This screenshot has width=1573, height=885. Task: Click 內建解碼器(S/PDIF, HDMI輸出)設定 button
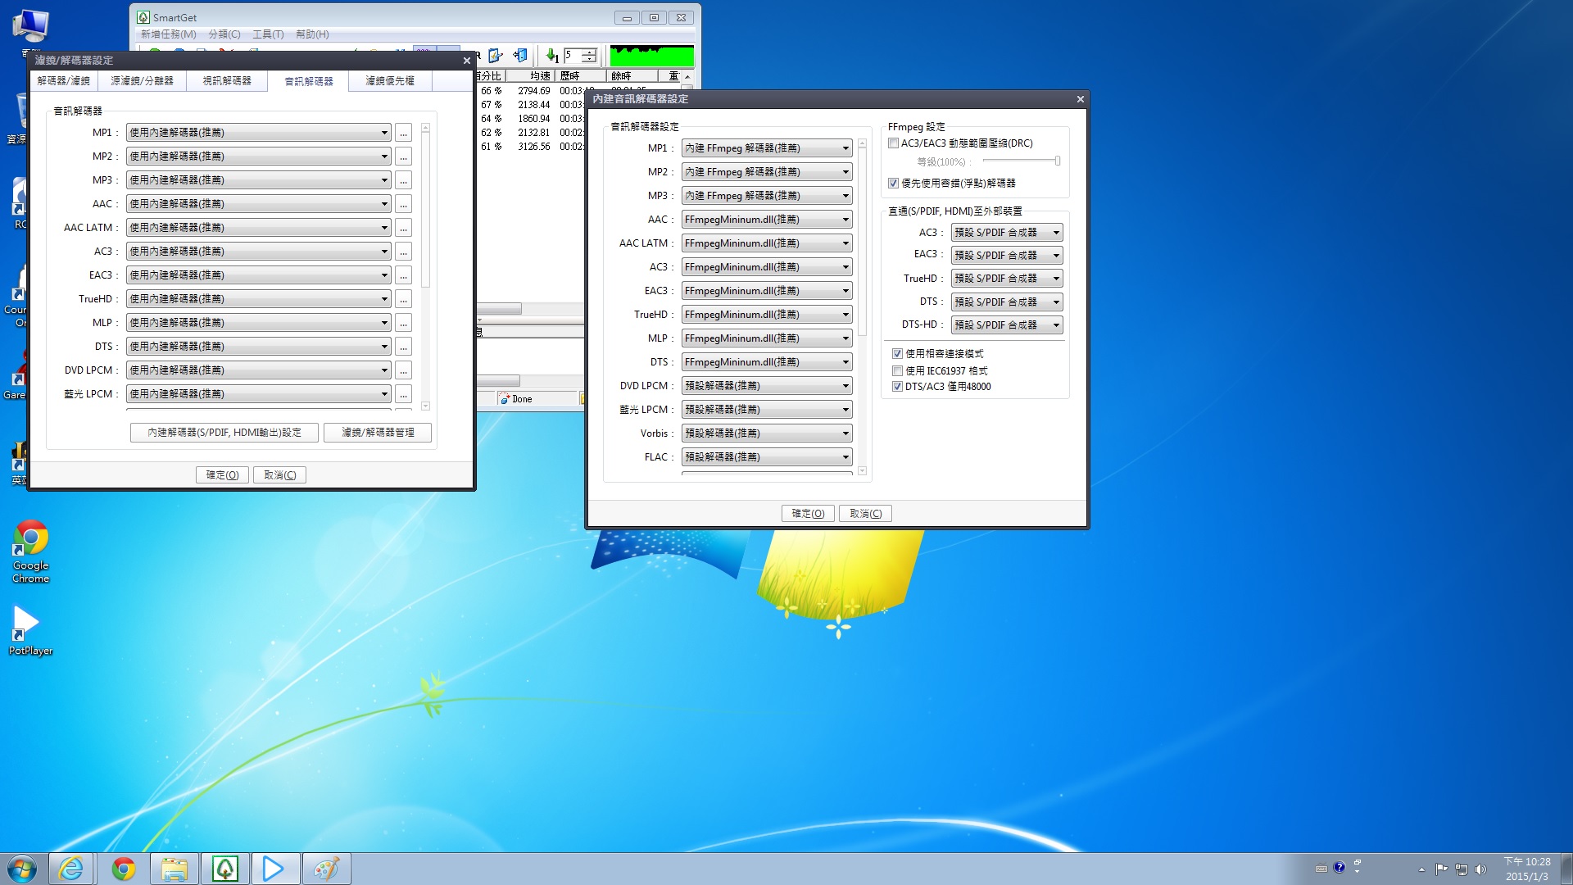(224, 433)
